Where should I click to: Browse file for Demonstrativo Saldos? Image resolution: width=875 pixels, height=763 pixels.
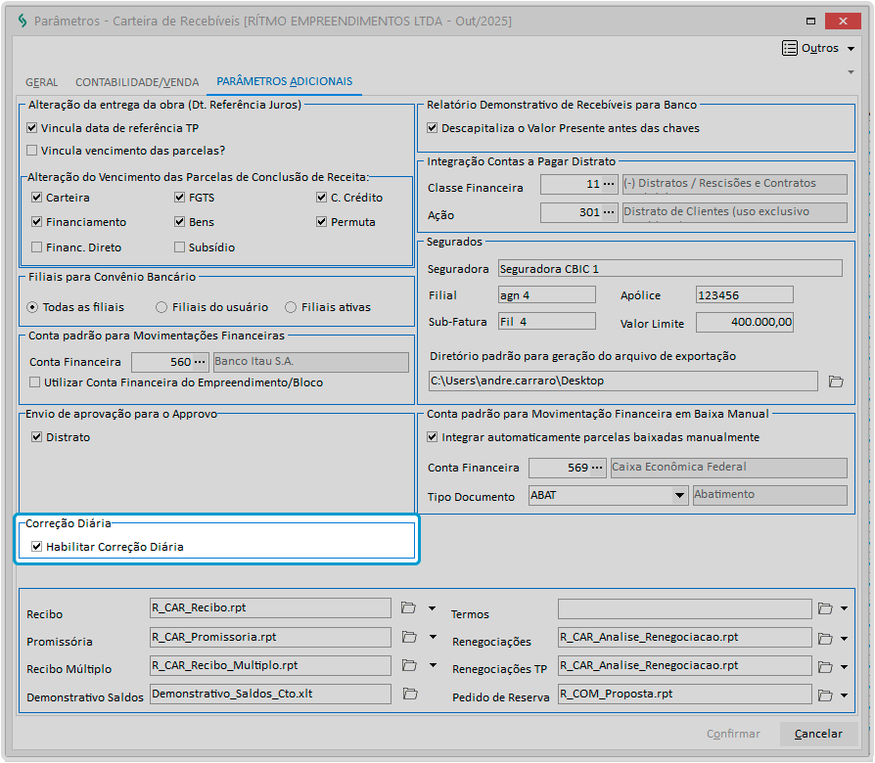tap(408, 695)
